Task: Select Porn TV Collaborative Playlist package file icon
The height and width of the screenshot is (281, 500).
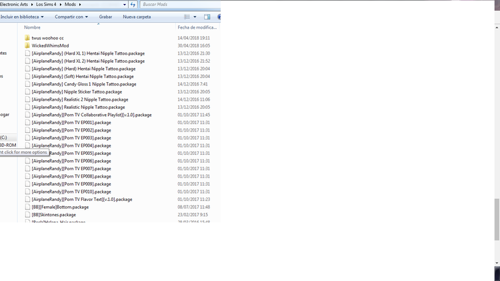Action: [x=27, y=115]
